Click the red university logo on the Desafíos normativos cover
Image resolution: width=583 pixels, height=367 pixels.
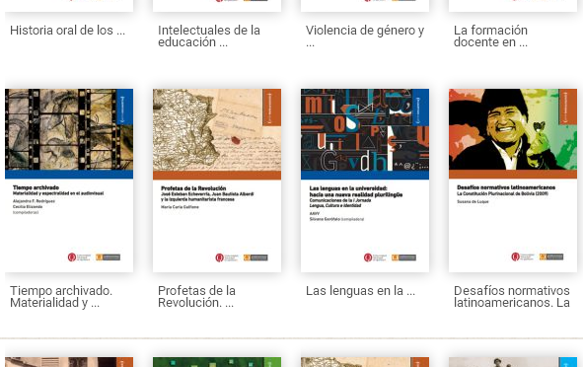[x=523, y=257]
